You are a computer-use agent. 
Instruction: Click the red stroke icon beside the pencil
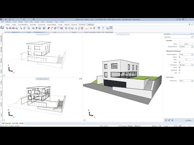point(52,28)
